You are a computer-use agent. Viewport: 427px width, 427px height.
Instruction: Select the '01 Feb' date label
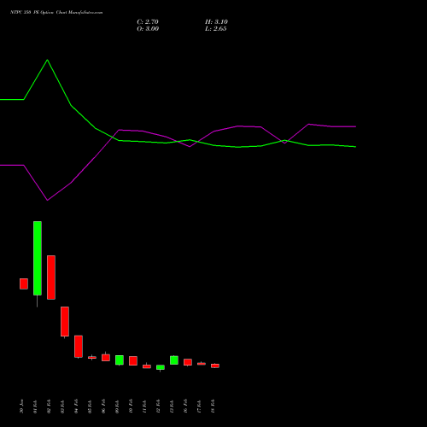pyautogui.click(x=35, y=406)
